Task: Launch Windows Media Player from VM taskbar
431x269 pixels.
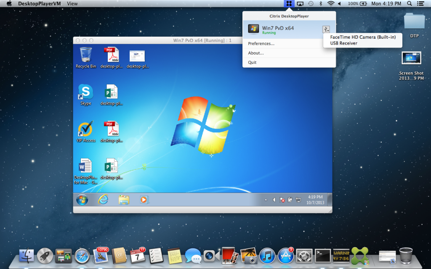Action: 144,200
